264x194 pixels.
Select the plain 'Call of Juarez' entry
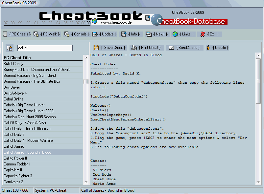[x=43, y=146]
